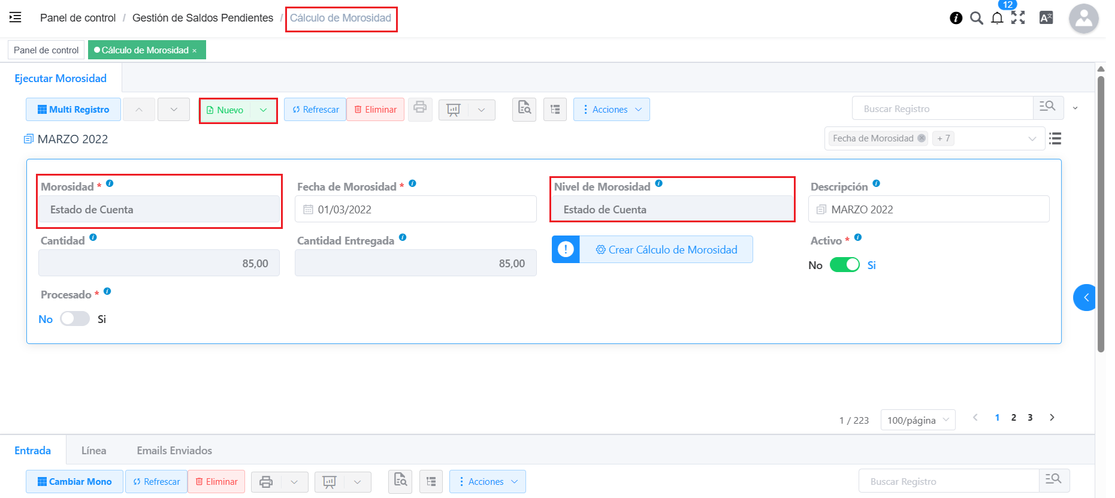Collapse the hamburger sidebar menu icon
Image resolution: width=1115 pixels, height=498 pixels.
coord(16,17)
